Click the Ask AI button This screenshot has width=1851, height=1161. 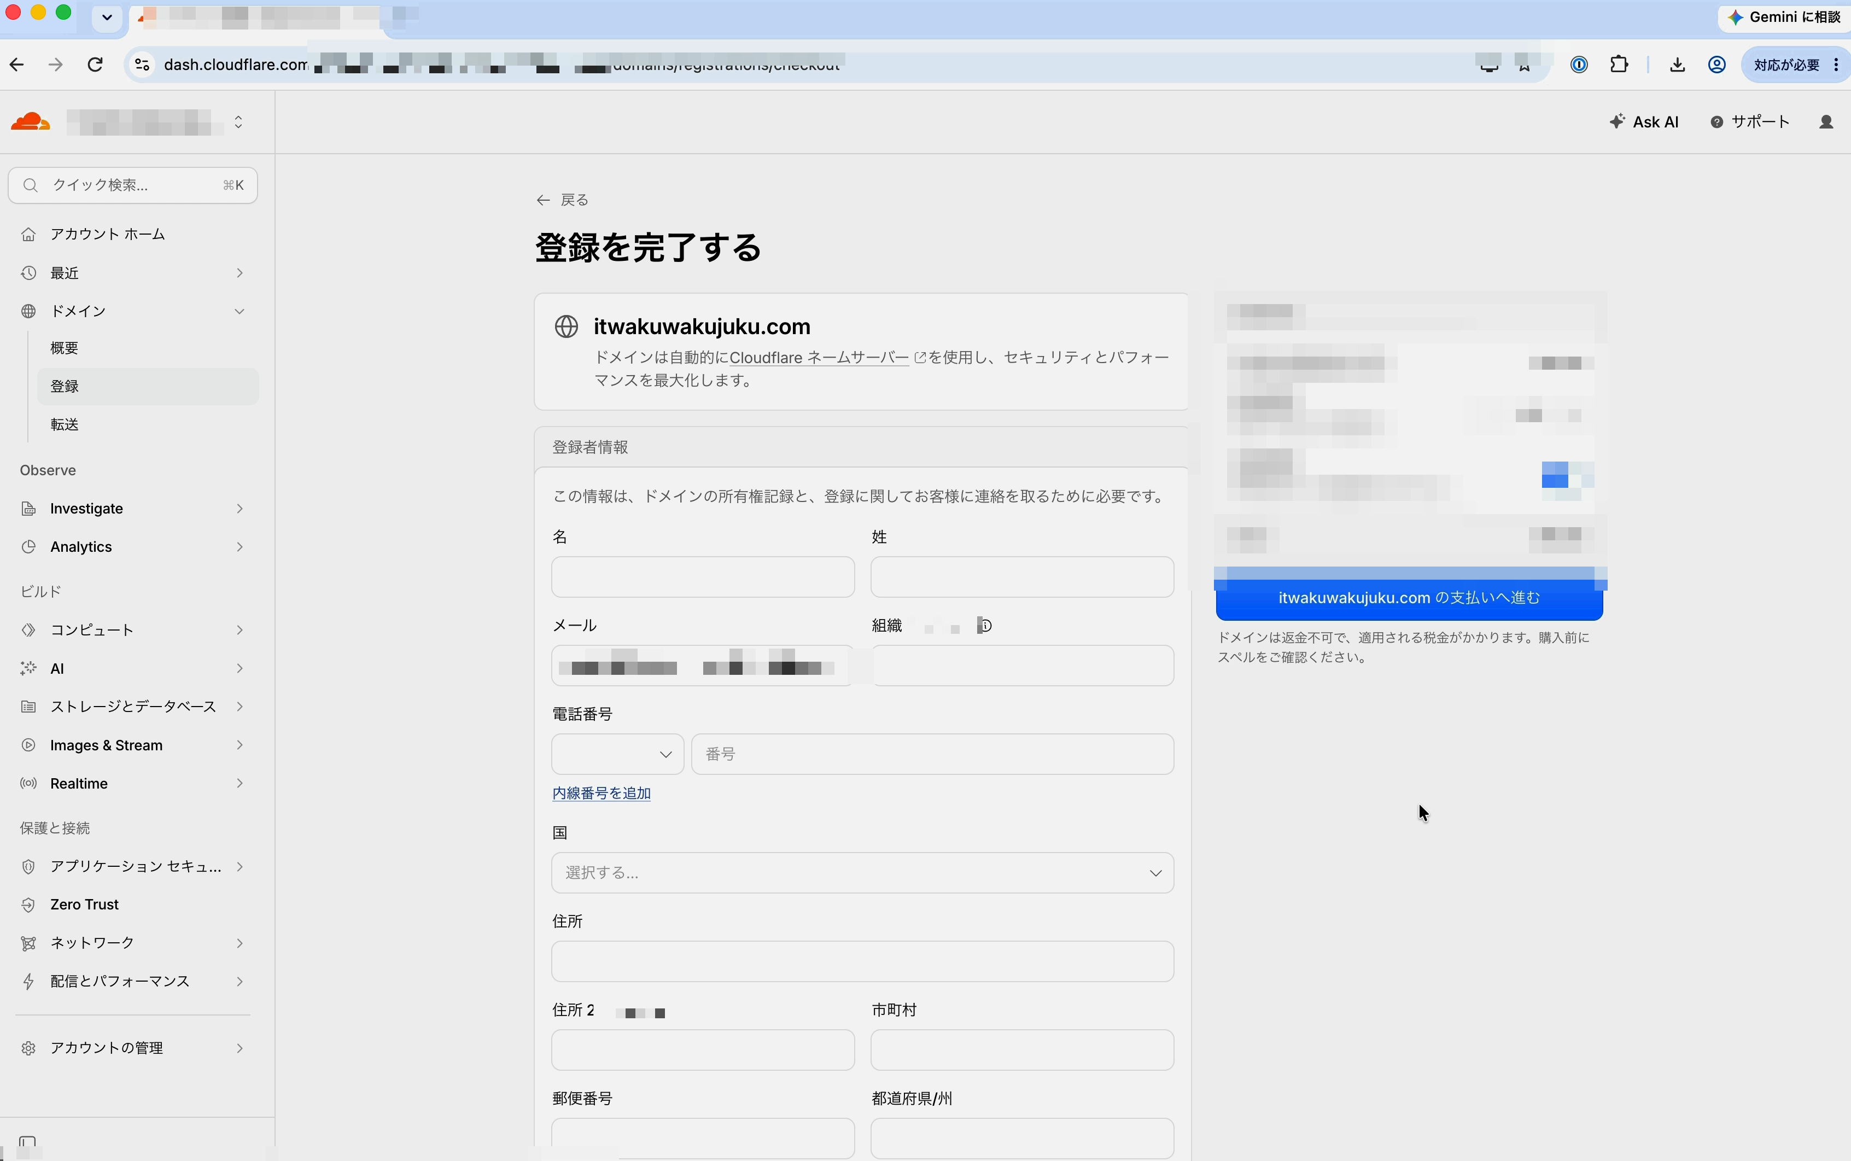(x=1644, y=122)
